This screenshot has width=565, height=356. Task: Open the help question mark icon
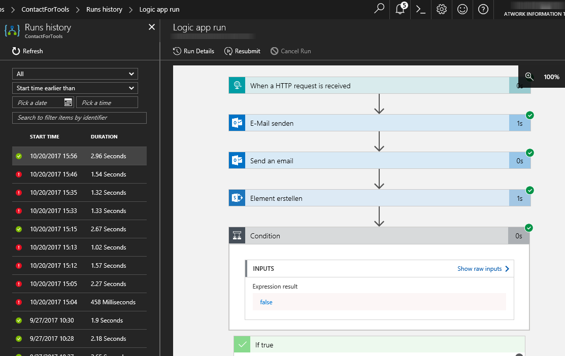pos(483,9)
